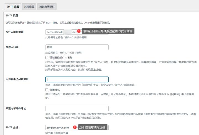Switch to the SMTP 设置 tab
199x135 pixels.
tap(13, 7)
